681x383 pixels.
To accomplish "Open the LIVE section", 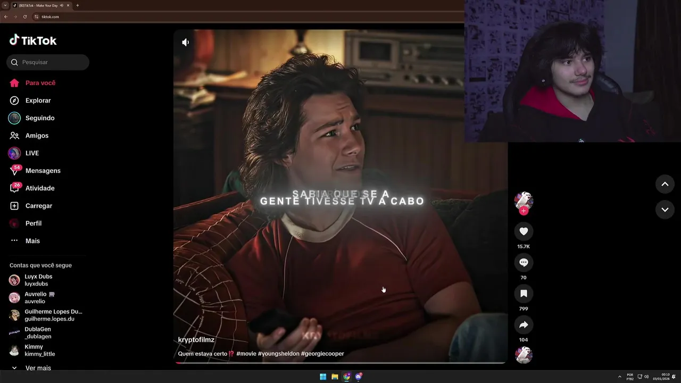I will tap(32, 153).
